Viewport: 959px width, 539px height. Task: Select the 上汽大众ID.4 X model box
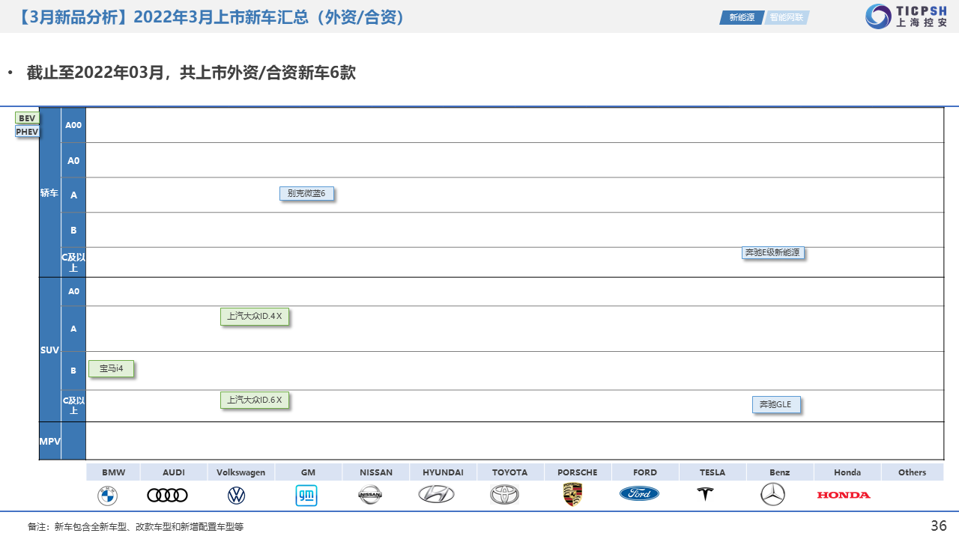(254, 317)
